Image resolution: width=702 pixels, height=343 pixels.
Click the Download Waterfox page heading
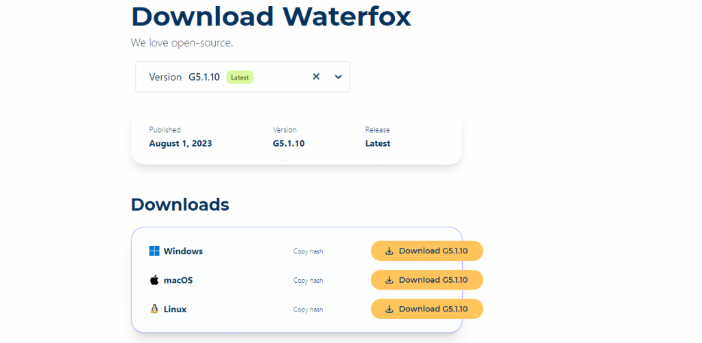[271, 16]
